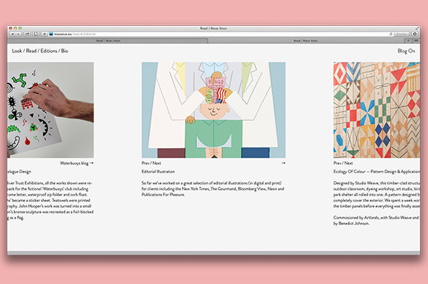Enter full screen with the window's corner arrows
Image resolution: width=428 pixels, height=284 pixels.
[416, 28]
